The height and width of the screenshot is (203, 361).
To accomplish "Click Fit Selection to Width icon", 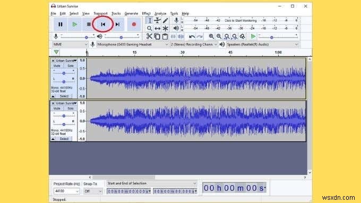I will 227,37.
